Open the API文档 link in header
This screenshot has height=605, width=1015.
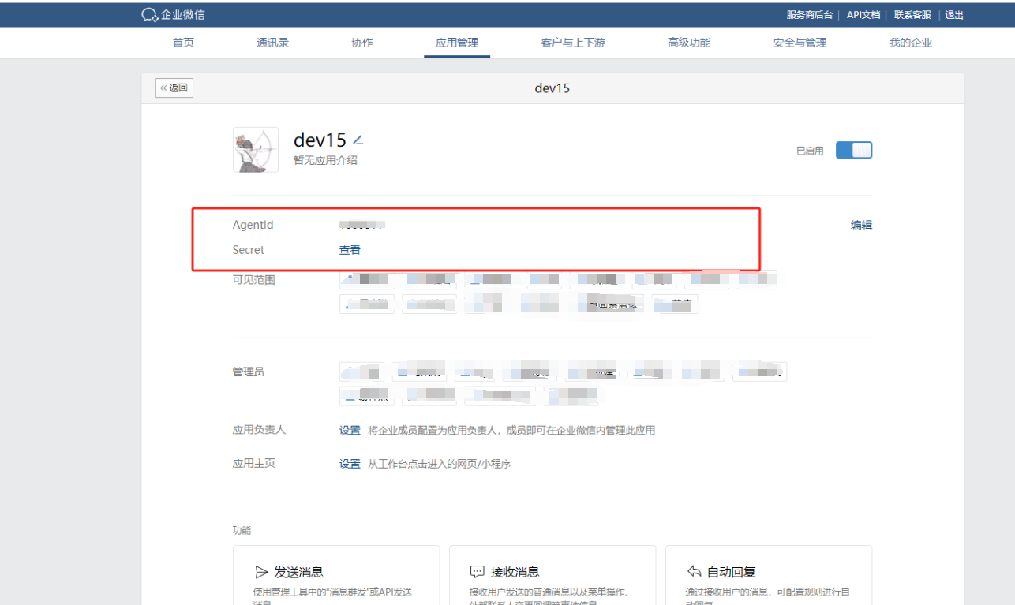coord(863,15)
